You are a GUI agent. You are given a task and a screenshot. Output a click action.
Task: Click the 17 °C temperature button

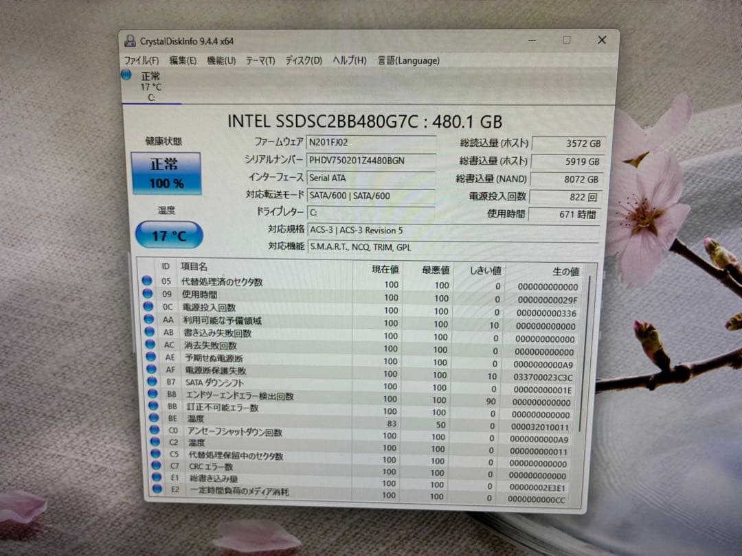(x=169, y=235)
